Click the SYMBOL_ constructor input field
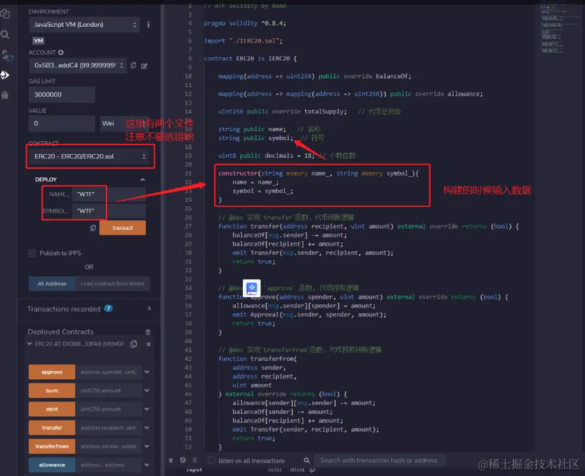This screenshot has width=585, height=476. tap(108, 211)
